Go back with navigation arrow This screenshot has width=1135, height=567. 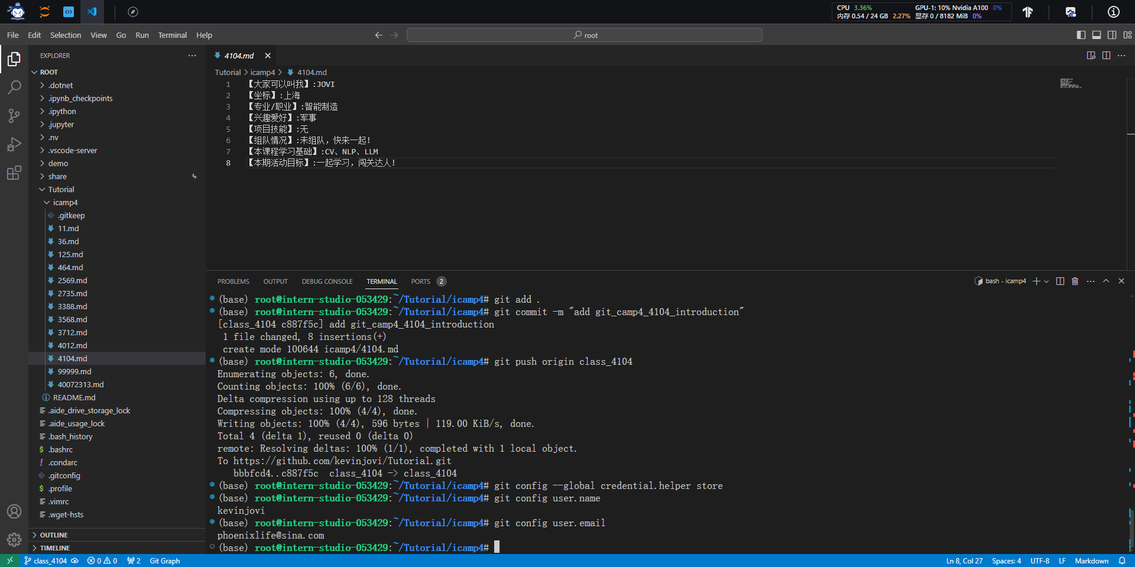(378, 35)
